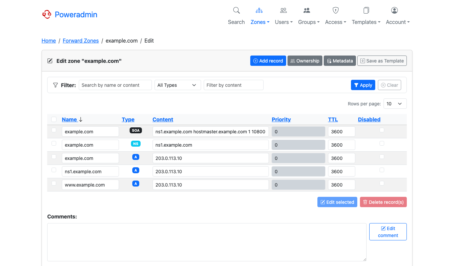Click the Add record button
Image resolution: width=454 pixels, height=266 pixels.
point(268,61)
